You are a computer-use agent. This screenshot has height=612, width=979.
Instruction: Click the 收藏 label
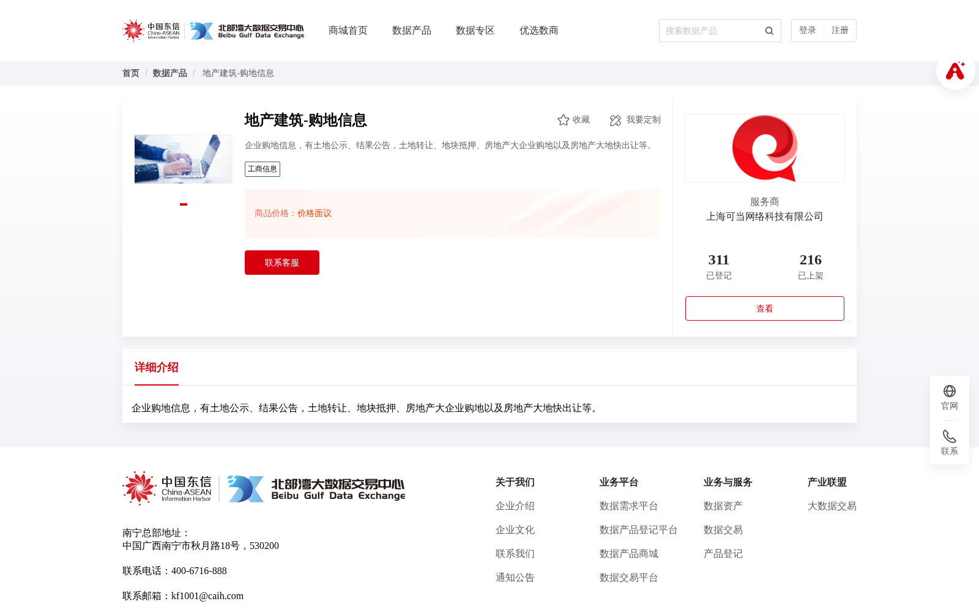pos(581,120)
